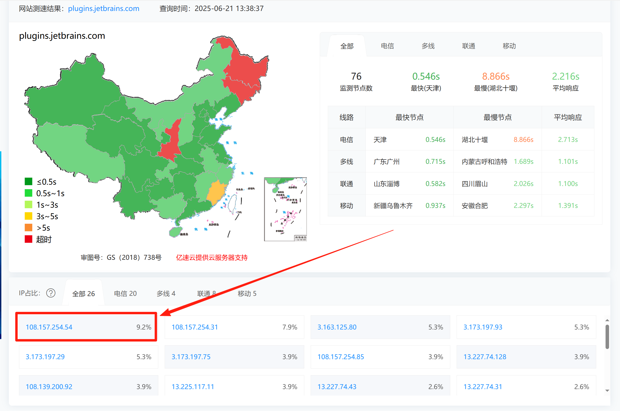Viewport: 620px width, 411px height.
Task: Click the 亿速云提供云服务器支持 red link
Action: [x=211, y=258]
